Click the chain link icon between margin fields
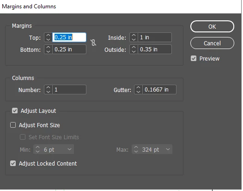 [93, 43]
